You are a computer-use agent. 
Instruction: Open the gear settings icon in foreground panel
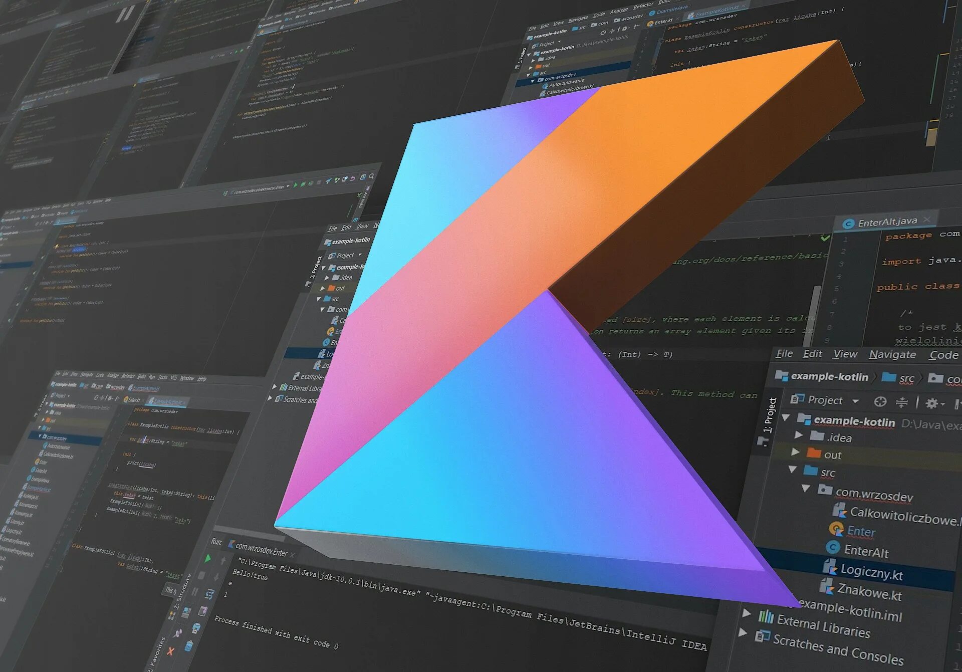point(934,403)
